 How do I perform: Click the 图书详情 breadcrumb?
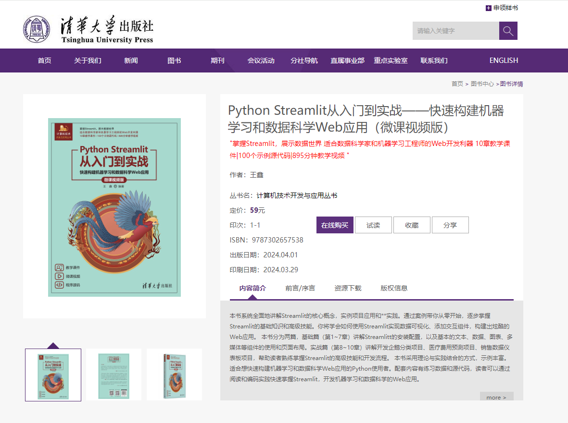512,84
